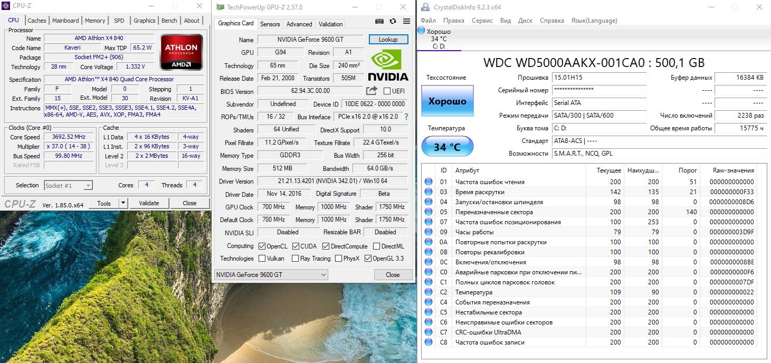The width and height of the screenshot is (771, 363).
Task: Click the blue Хорошо health status button
Action: (x=447, y=101)
